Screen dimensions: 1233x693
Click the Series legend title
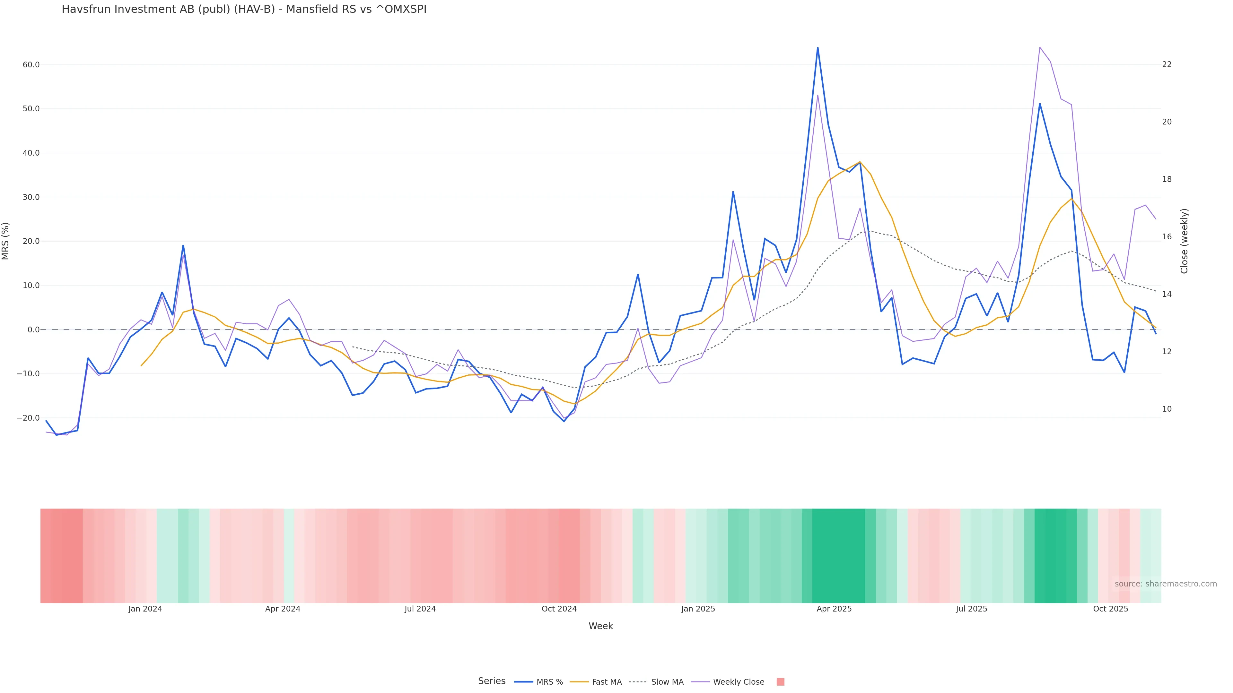pos(492,681)
